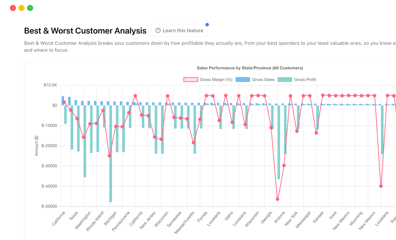Select the Arizona x-axis label
This screenshot has width=396, height=240.
279,218
